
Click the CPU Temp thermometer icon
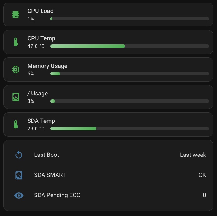point(16,42)
